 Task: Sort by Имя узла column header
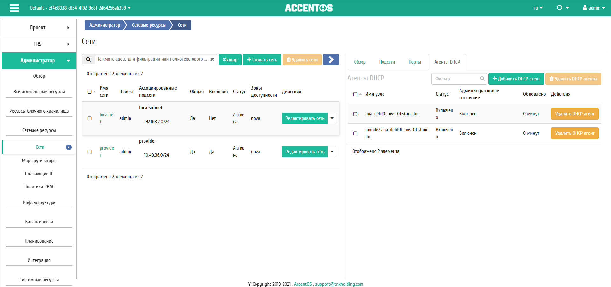click(375, 94)
